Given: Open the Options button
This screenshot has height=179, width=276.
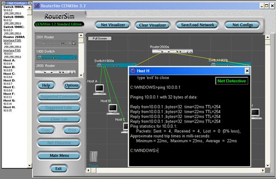Looking at the screenshot, I should click(71, 85).
